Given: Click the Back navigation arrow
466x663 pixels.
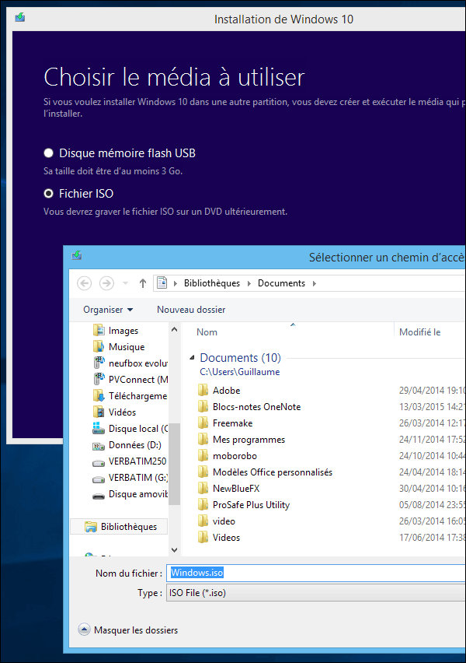Looking at the screenshot, I should point(85,283).
